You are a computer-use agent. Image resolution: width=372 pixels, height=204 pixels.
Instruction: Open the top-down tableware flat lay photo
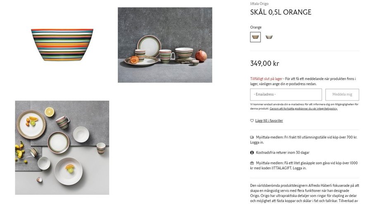(x=62, y=148)
